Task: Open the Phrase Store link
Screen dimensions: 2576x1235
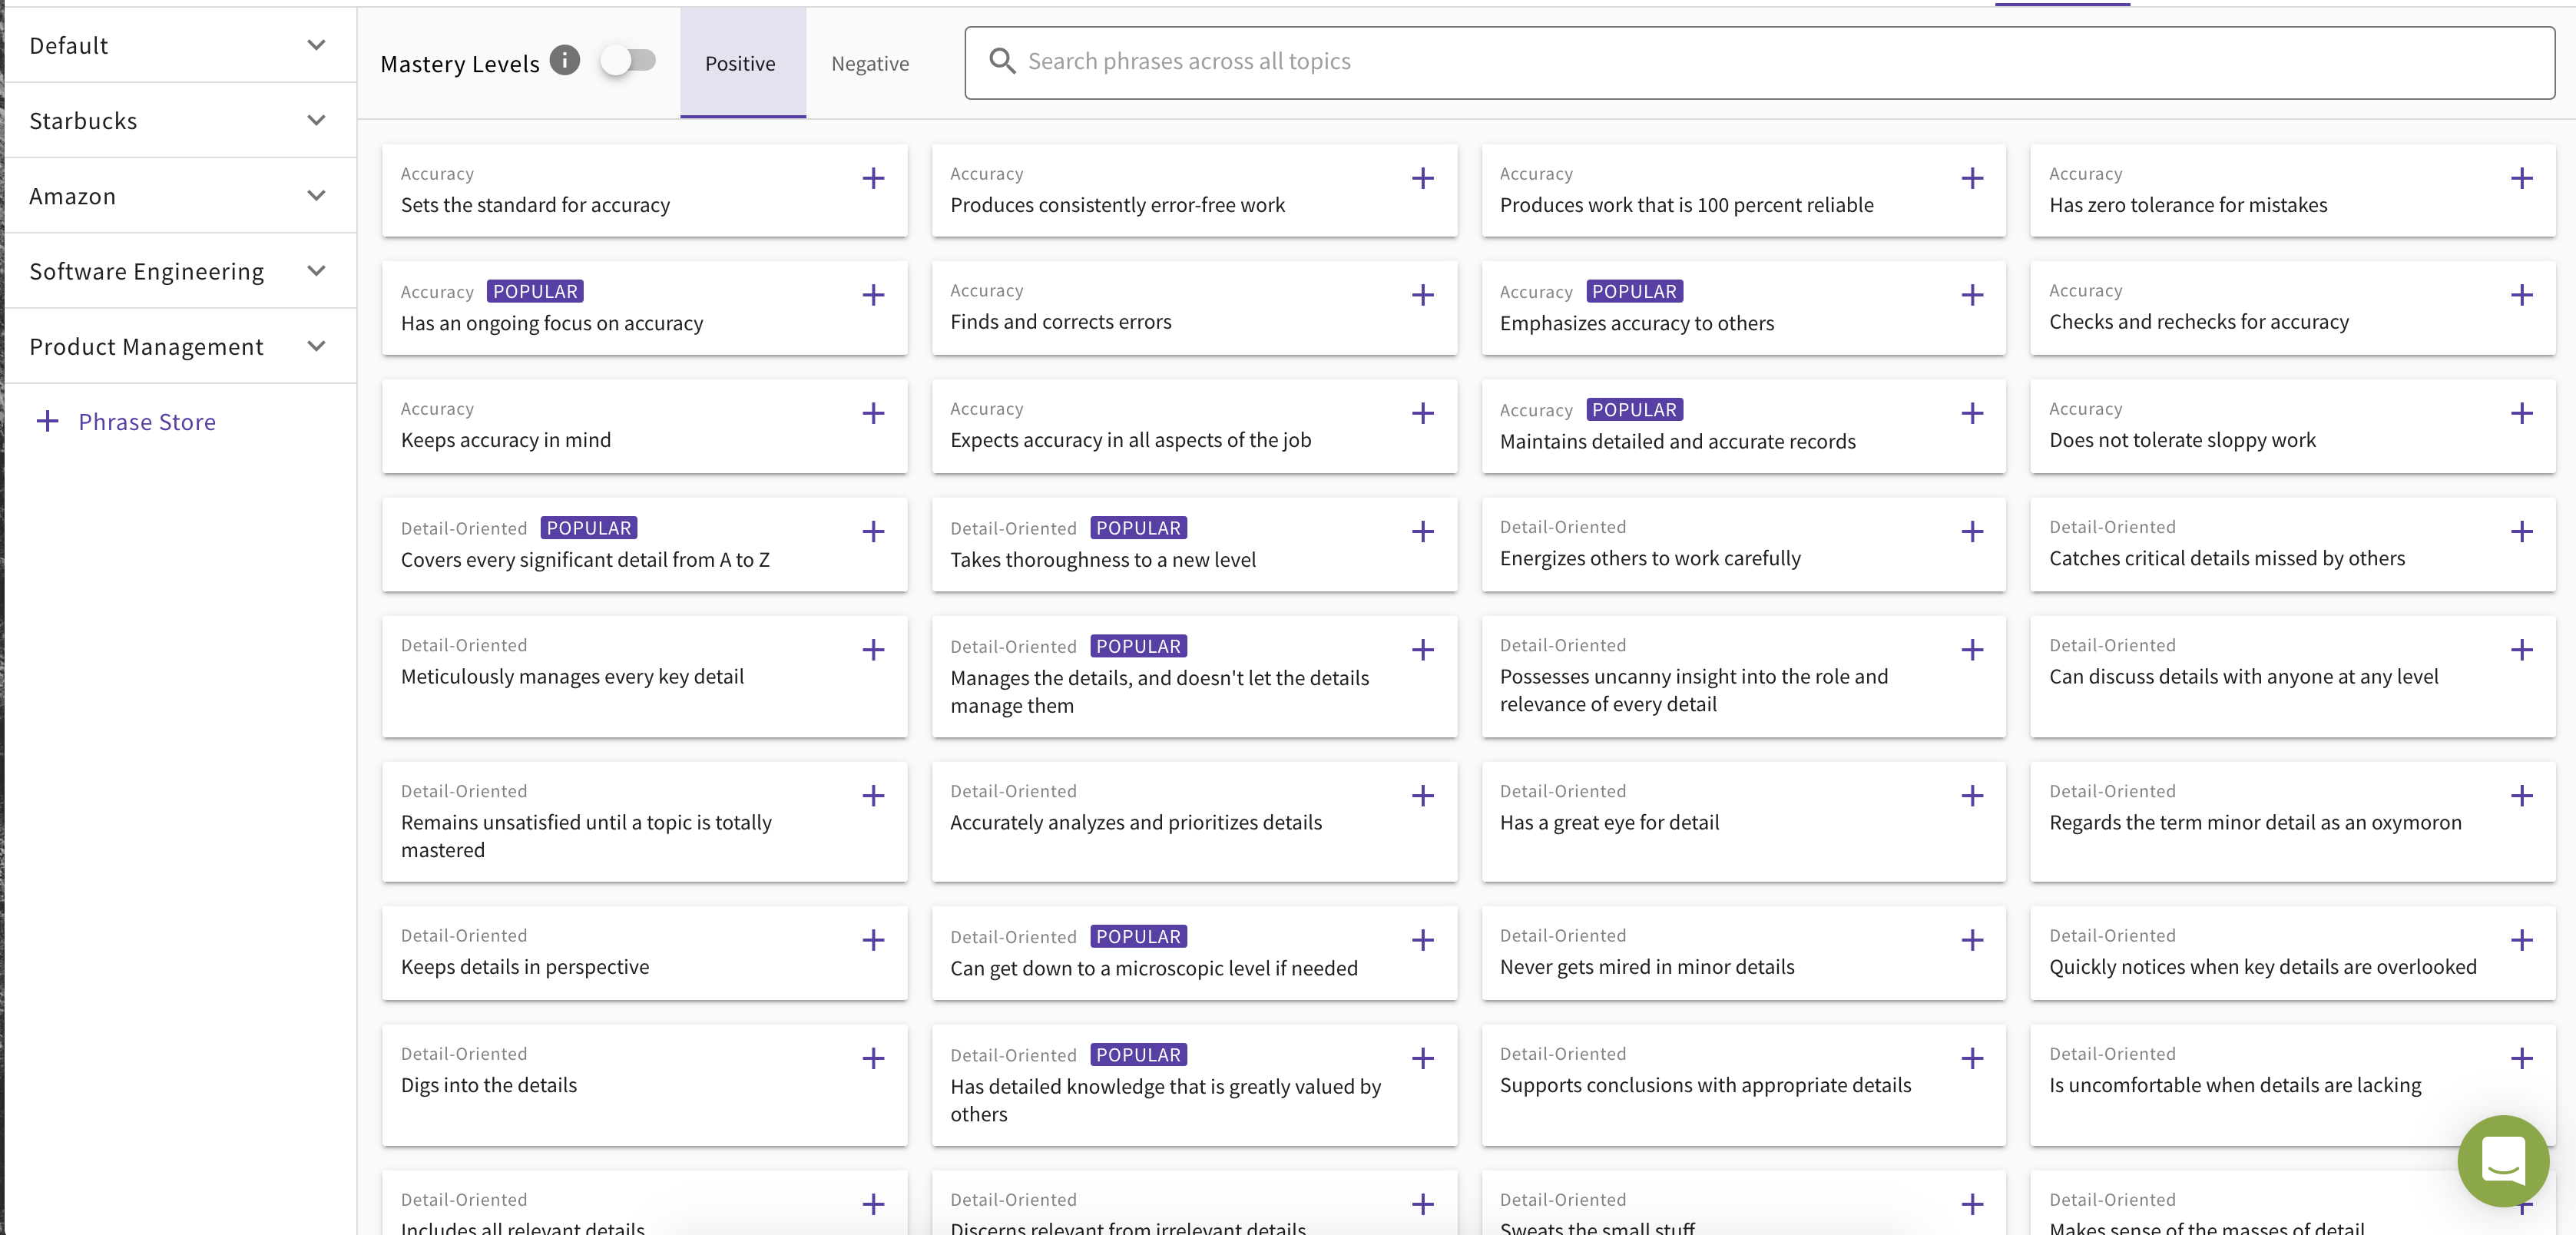Action: click(x=146, y=422)
